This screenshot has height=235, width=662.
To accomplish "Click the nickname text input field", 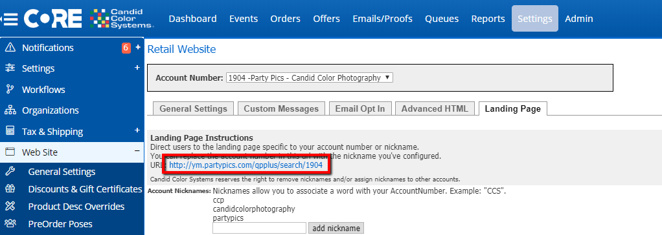I will [259, 229].
